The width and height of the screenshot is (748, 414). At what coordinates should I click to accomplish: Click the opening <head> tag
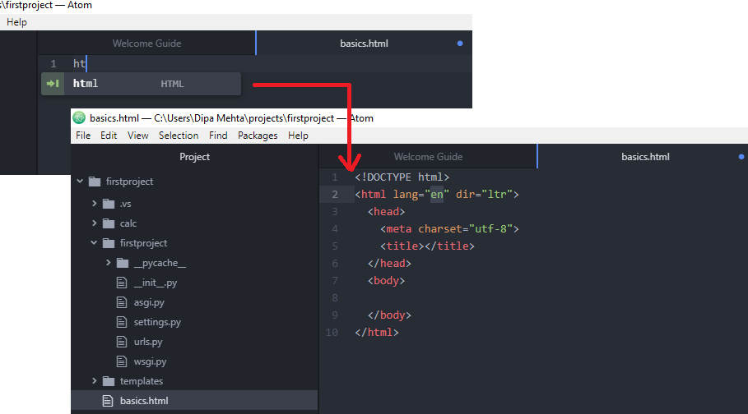386,212
